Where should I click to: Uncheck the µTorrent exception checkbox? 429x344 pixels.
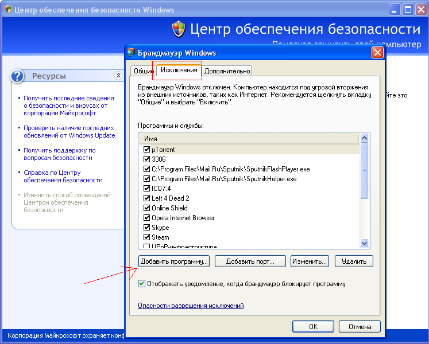(x=146, y=150)
